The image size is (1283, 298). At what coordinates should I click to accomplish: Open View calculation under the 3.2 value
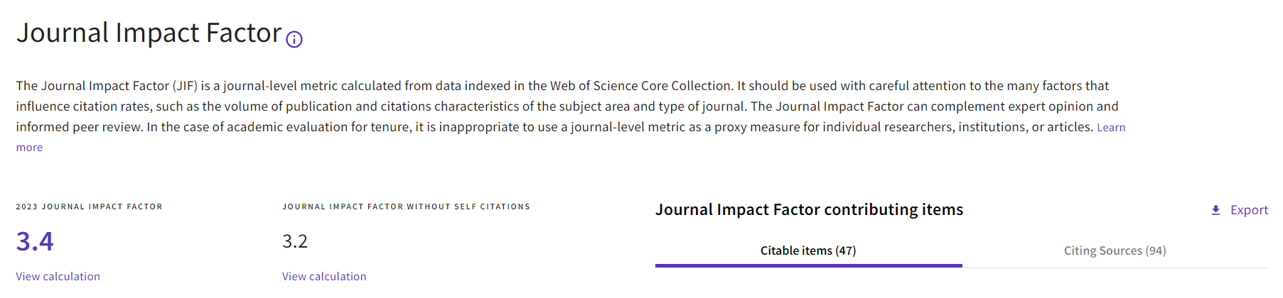tap(324, 276)
